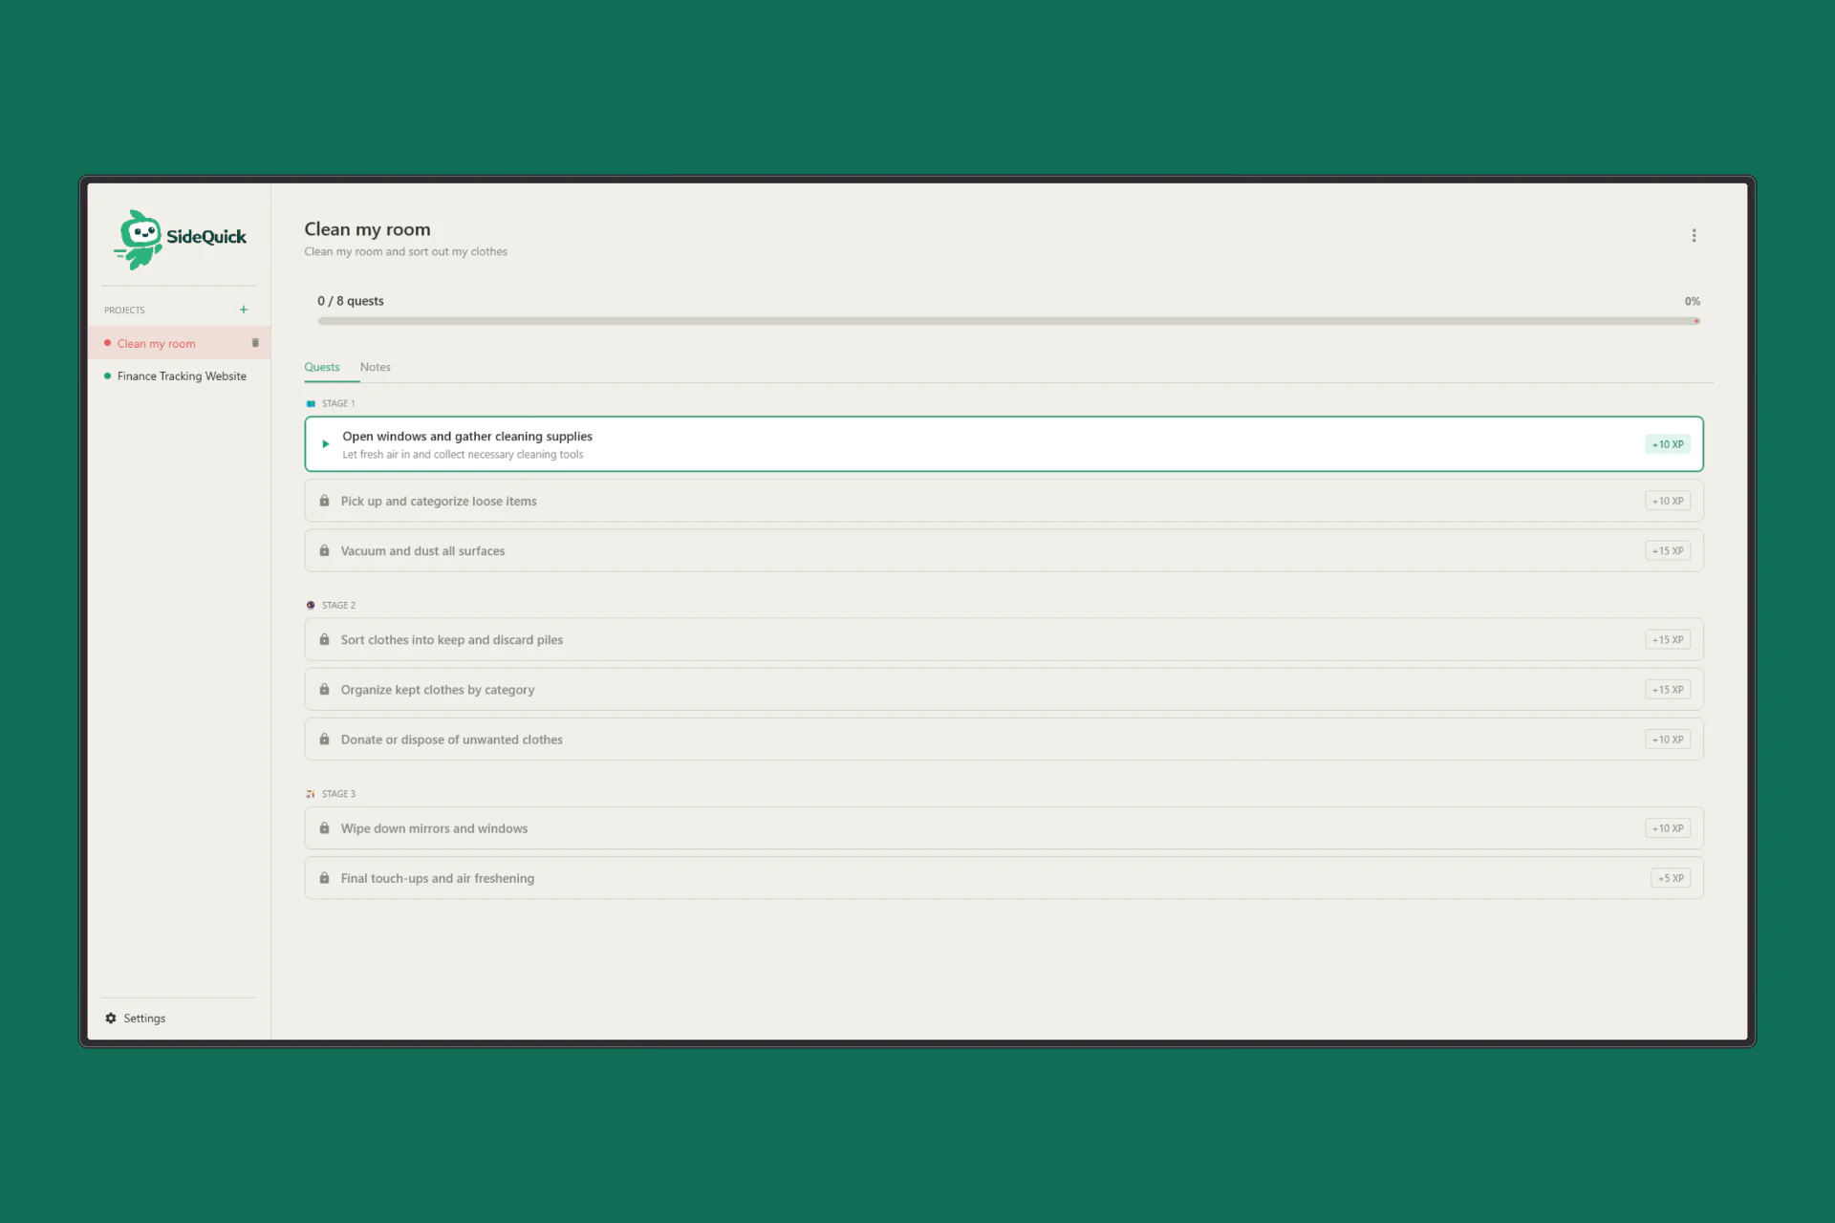Delete Clean my room project trash icon
Image resolution: width=1835 pixels, height=1223 pixels.
(255, 343)
